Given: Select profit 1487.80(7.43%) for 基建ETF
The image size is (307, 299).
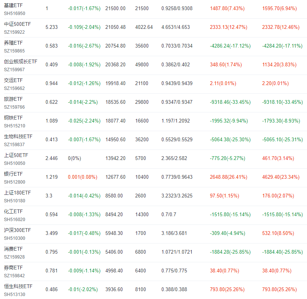Looking at the screenshot, I should [227, 8].
